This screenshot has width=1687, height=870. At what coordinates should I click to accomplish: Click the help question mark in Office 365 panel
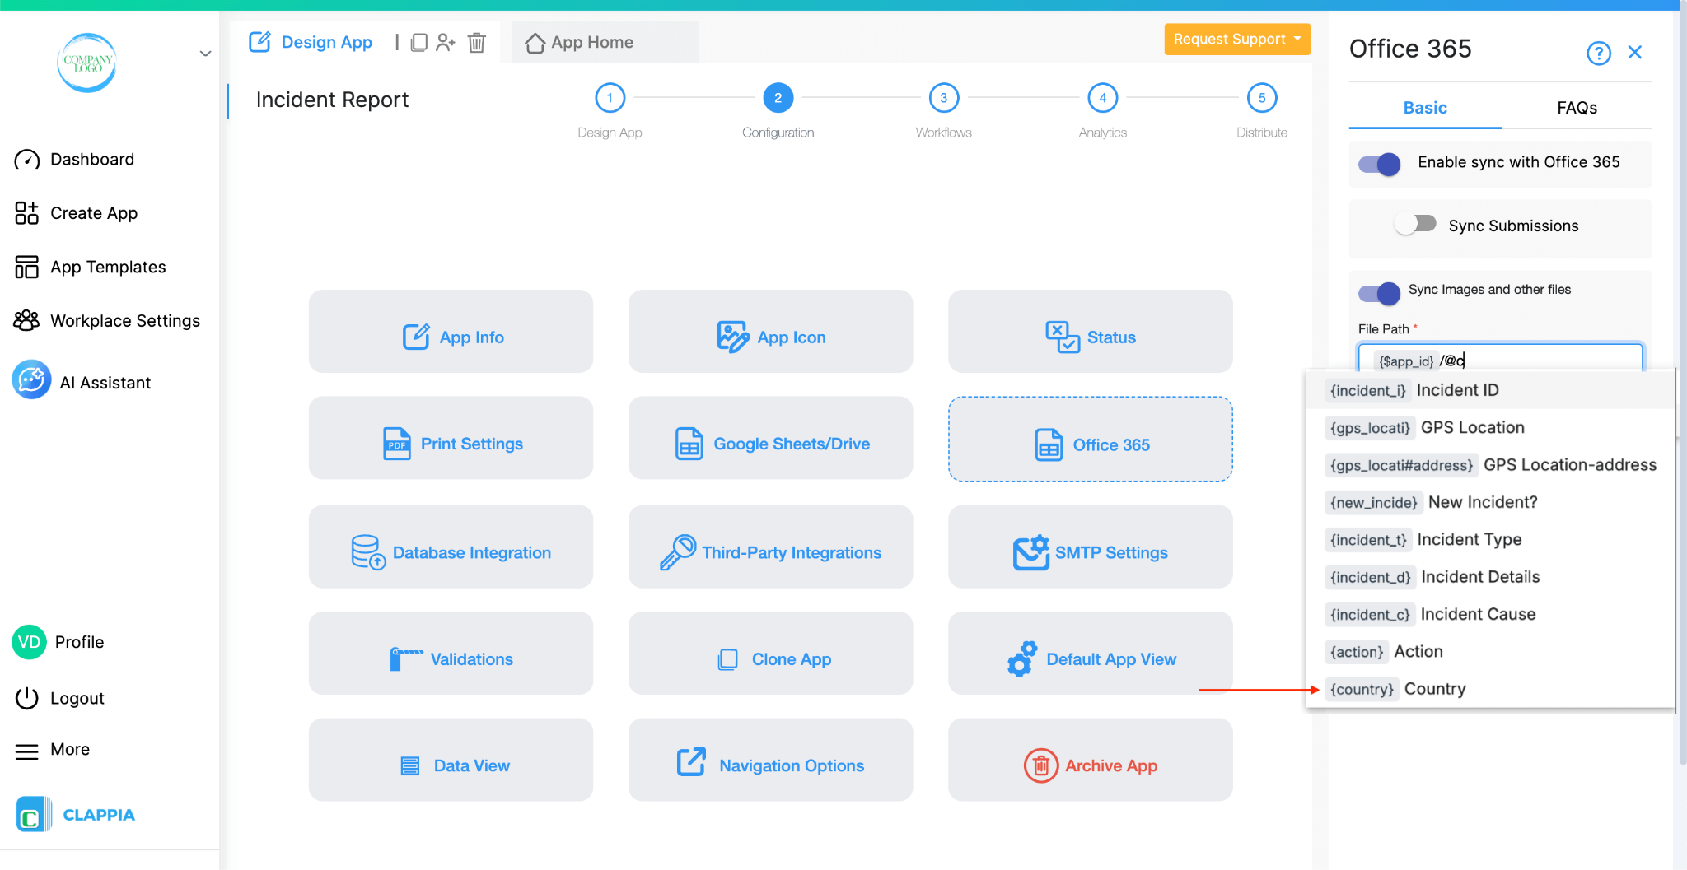pyautogui.click(x=1598, y=52)
